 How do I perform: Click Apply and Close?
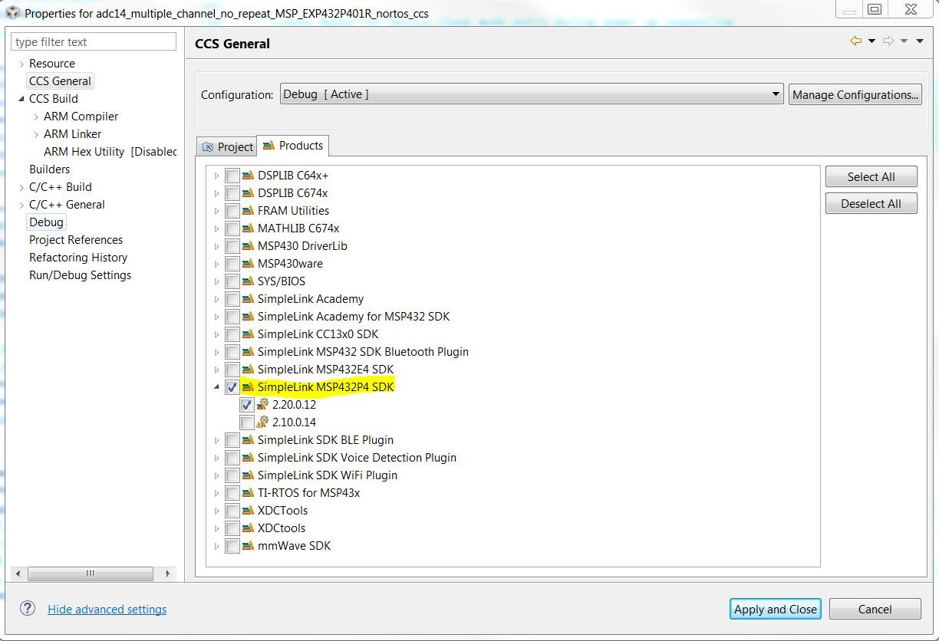(x=776, y=609)
